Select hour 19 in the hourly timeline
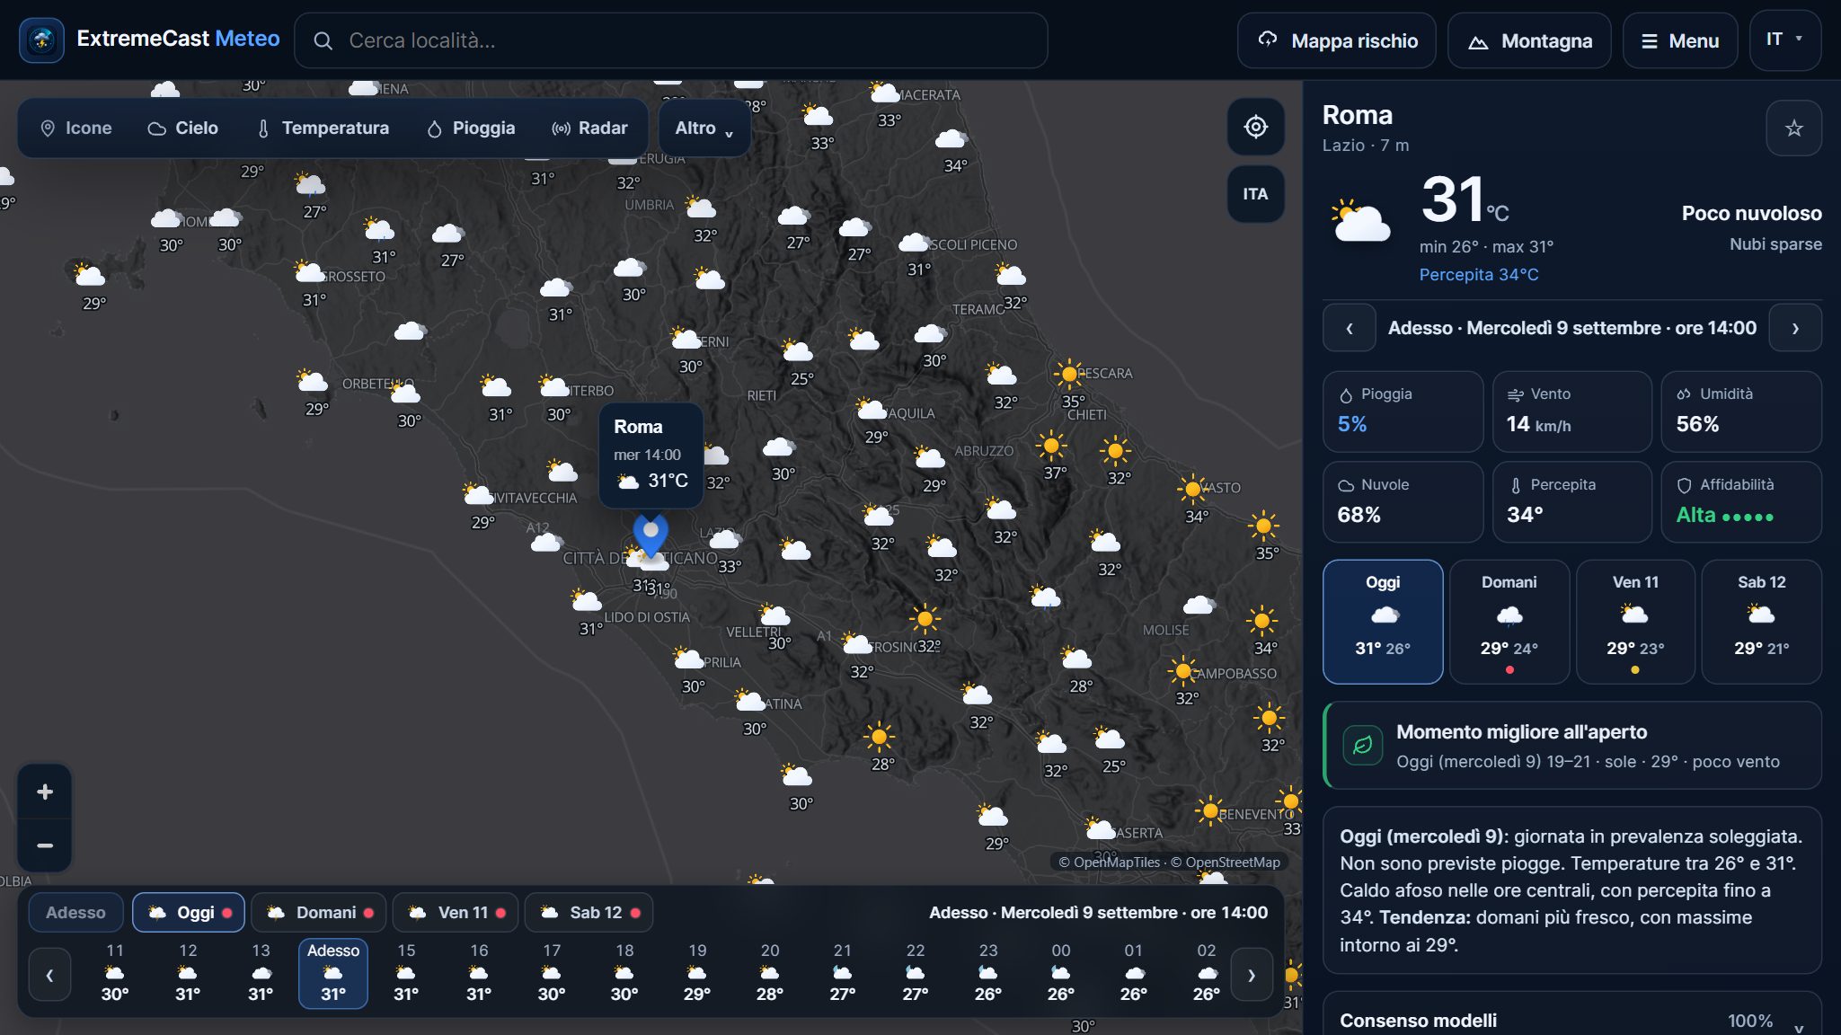 point(697,973)
